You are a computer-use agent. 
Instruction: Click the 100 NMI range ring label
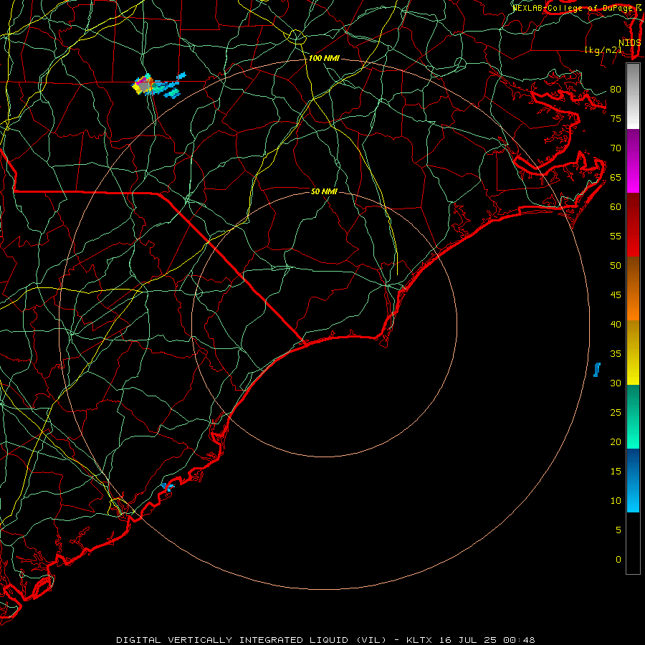tap(324, 59)
